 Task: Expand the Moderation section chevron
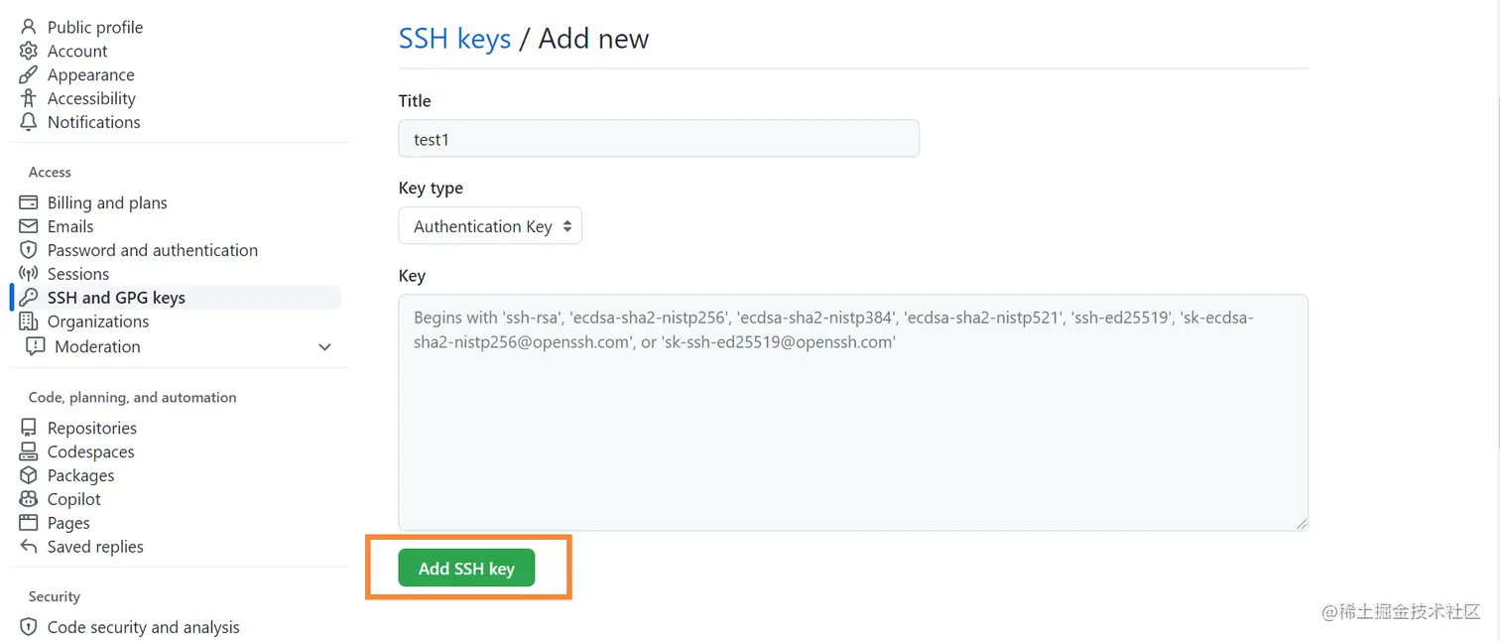coord(324,346)
